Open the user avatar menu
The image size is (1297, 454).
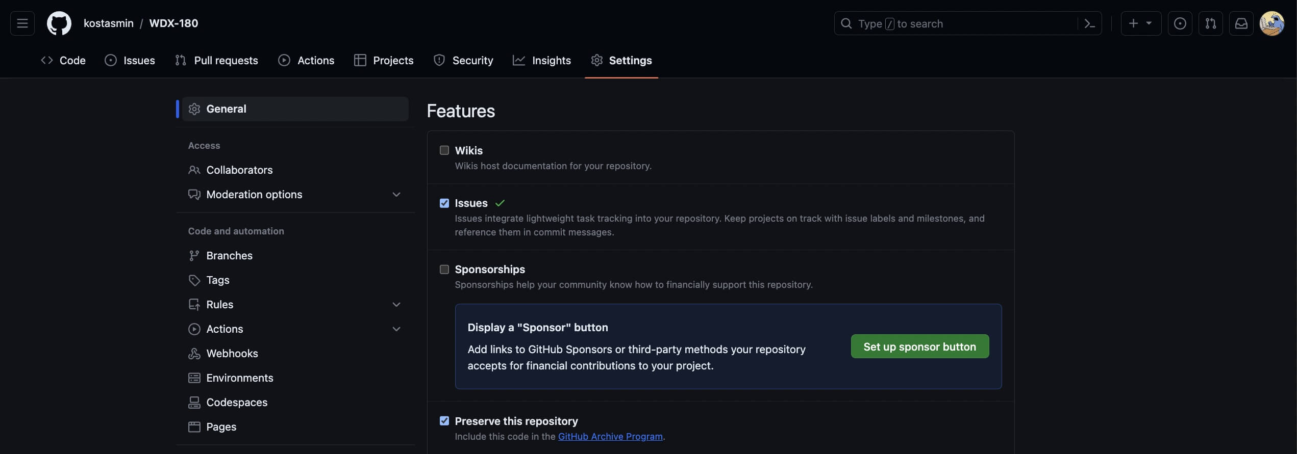1272,23
